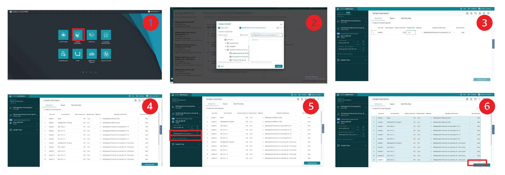
Task: Click import icon in step 3 toolbar
Action: [x=467, y=13]
